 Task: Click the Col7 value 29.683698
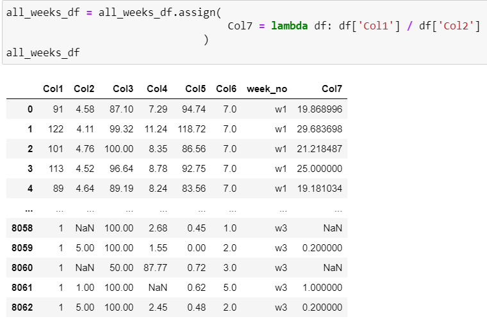[320, 129]
